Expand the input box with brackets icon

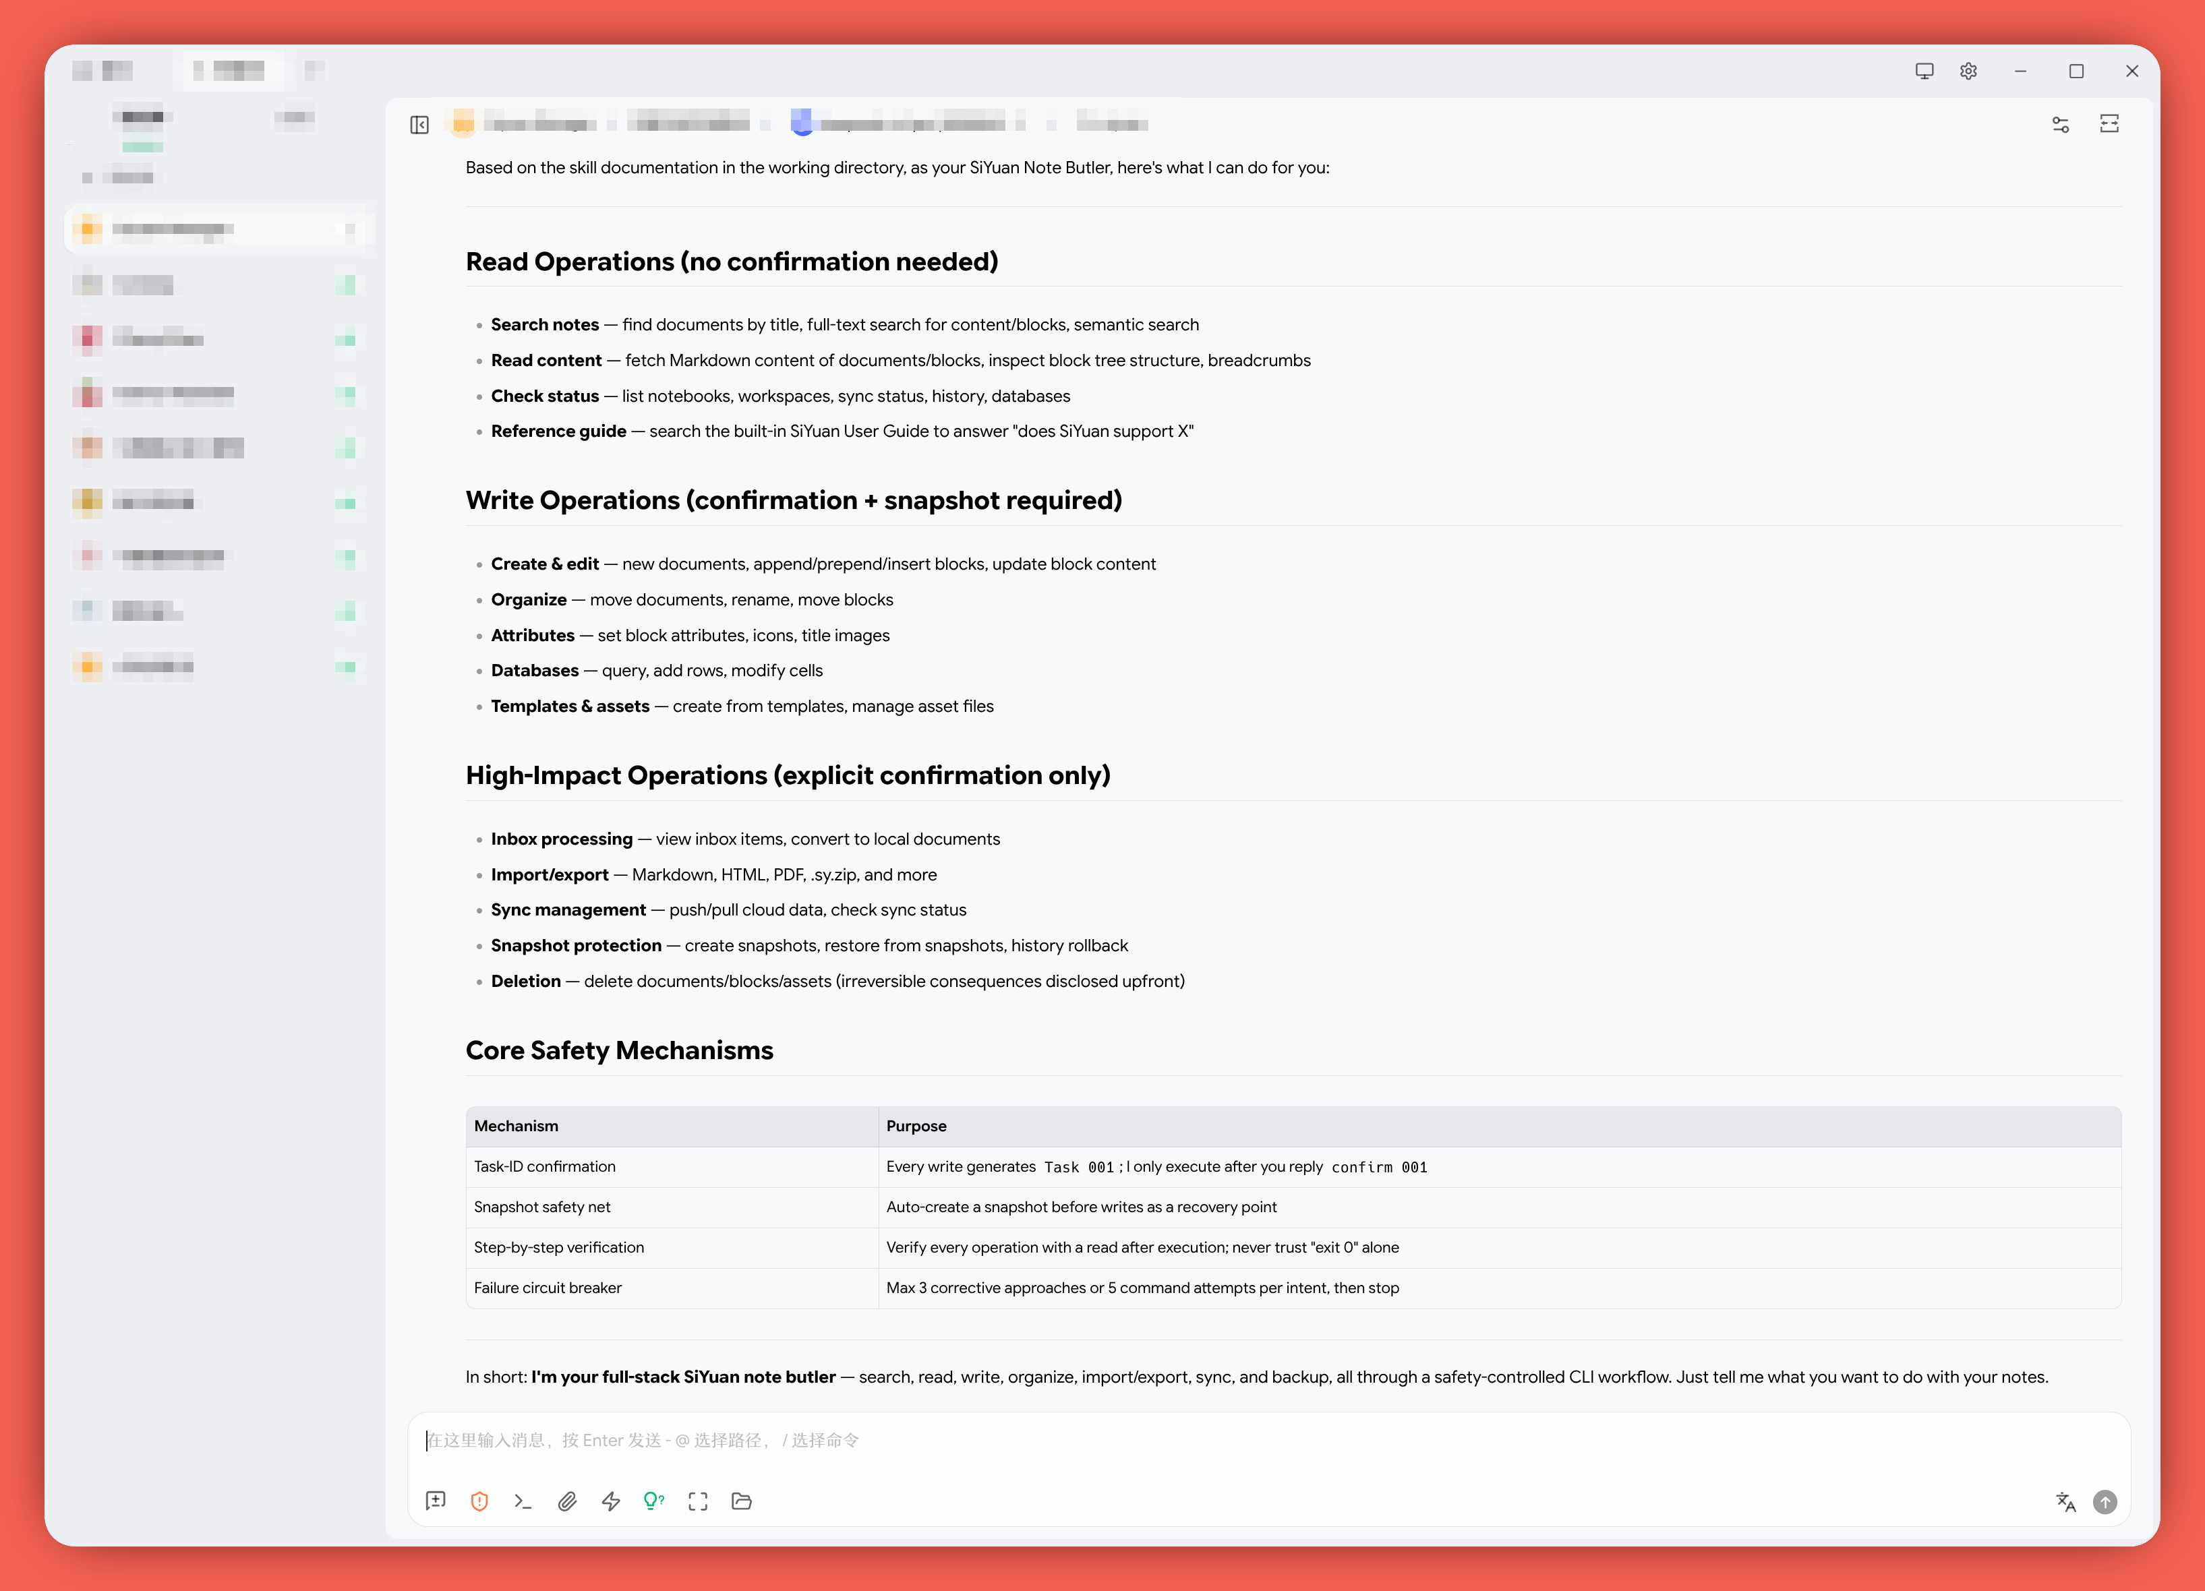click(698, 1501)
